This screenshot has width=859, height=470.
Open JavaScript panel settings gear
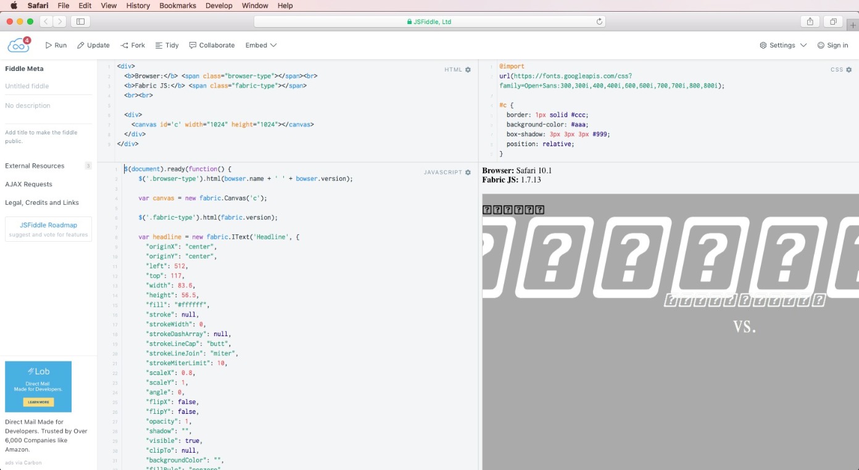(468, 172)
